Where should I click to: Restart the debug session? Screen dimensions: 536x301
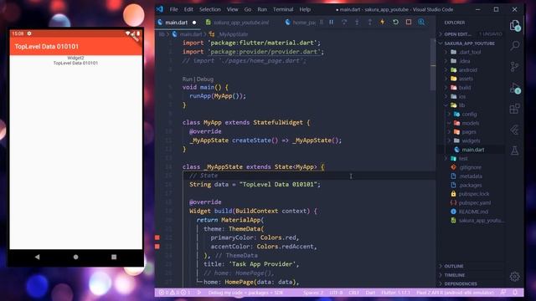tap(395, 23)
